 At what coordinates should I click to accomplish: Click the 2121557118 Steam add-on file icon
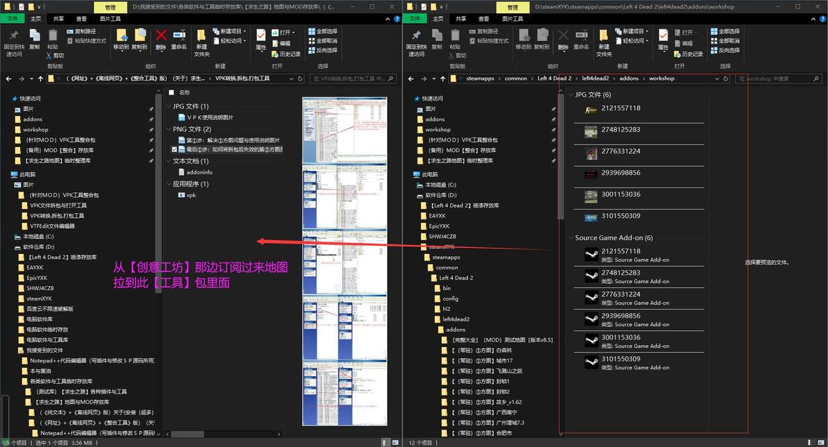pos(591,255)
